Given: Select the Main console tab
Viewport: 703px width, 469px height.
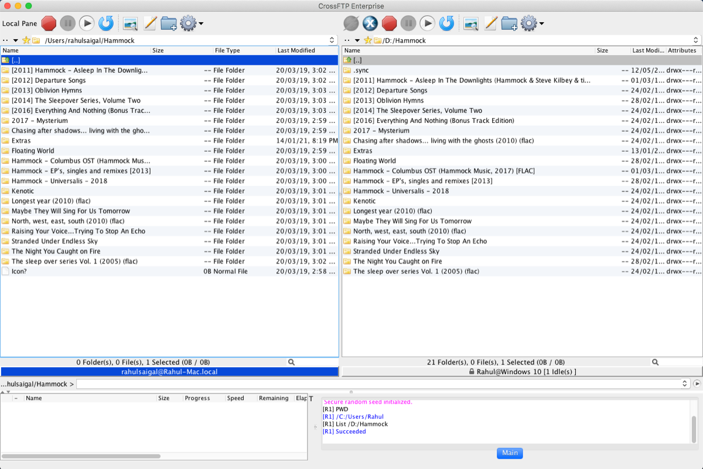Looking at the screenshot, I should coord(509,453).
